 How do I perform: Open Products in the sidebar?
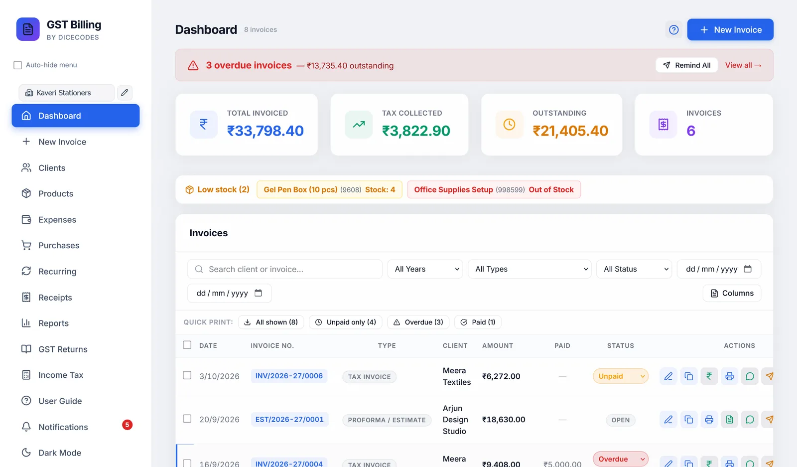click(x=76, y=194)
